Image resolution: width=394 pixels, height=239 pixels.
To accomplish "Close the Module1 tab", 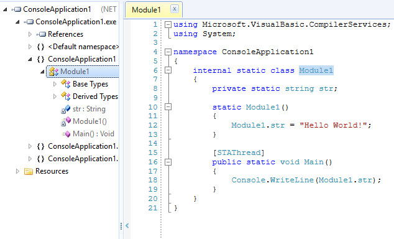I will 175,9.
